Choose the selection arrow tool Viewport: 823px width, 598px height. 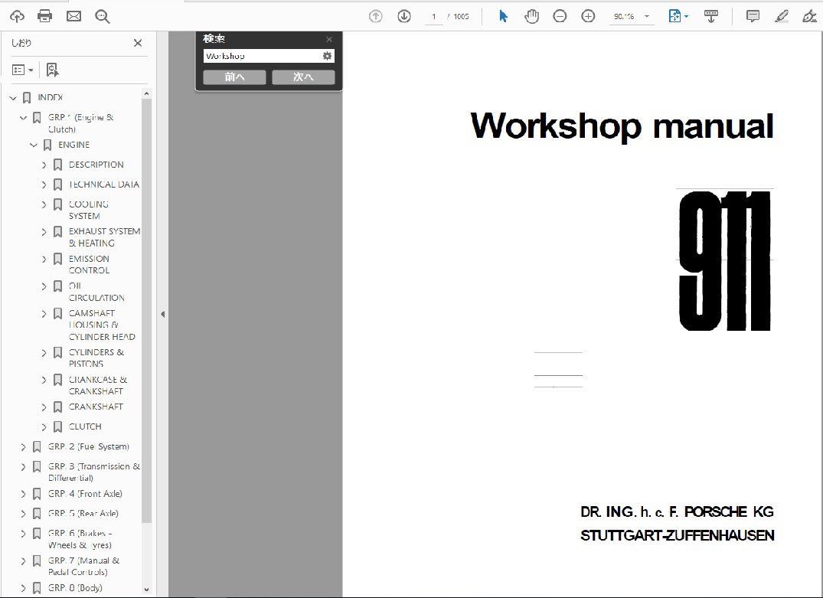click(503, 16)
